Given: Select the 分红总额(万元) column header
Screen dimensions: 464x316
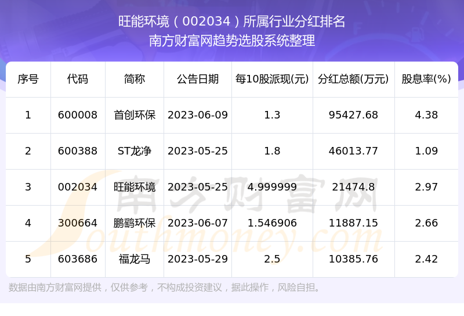Looking at the screenshot, I should pos(353,79).
